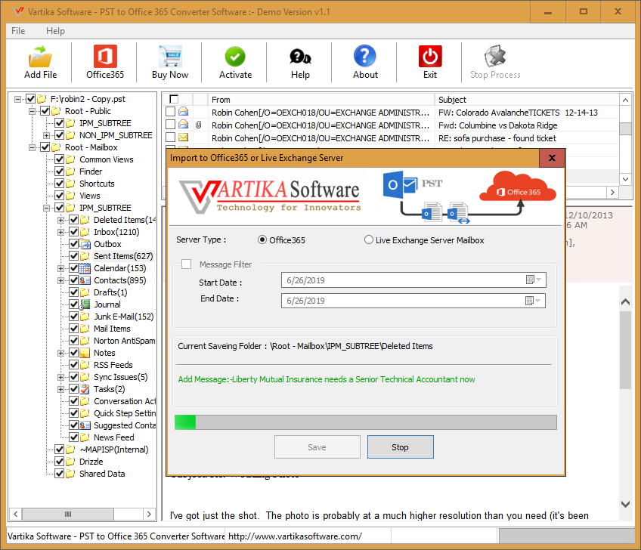
Task: Open the File menu
Action: [x=18, y=31]
